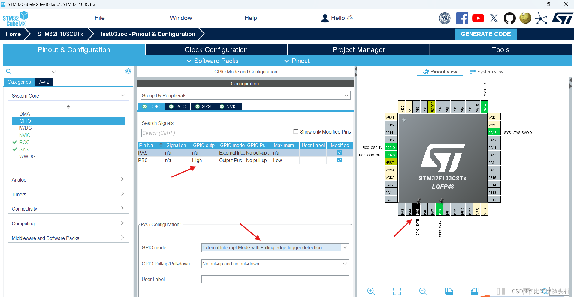Select pin PA14 on the chip
Image resolution: width=574 pixels, height=297 pixels.
pos(485,106)
